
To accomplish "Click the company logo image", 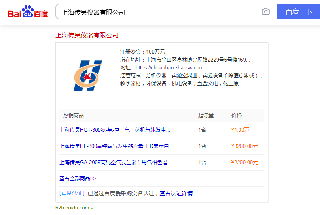I will (x=88, y=75).
